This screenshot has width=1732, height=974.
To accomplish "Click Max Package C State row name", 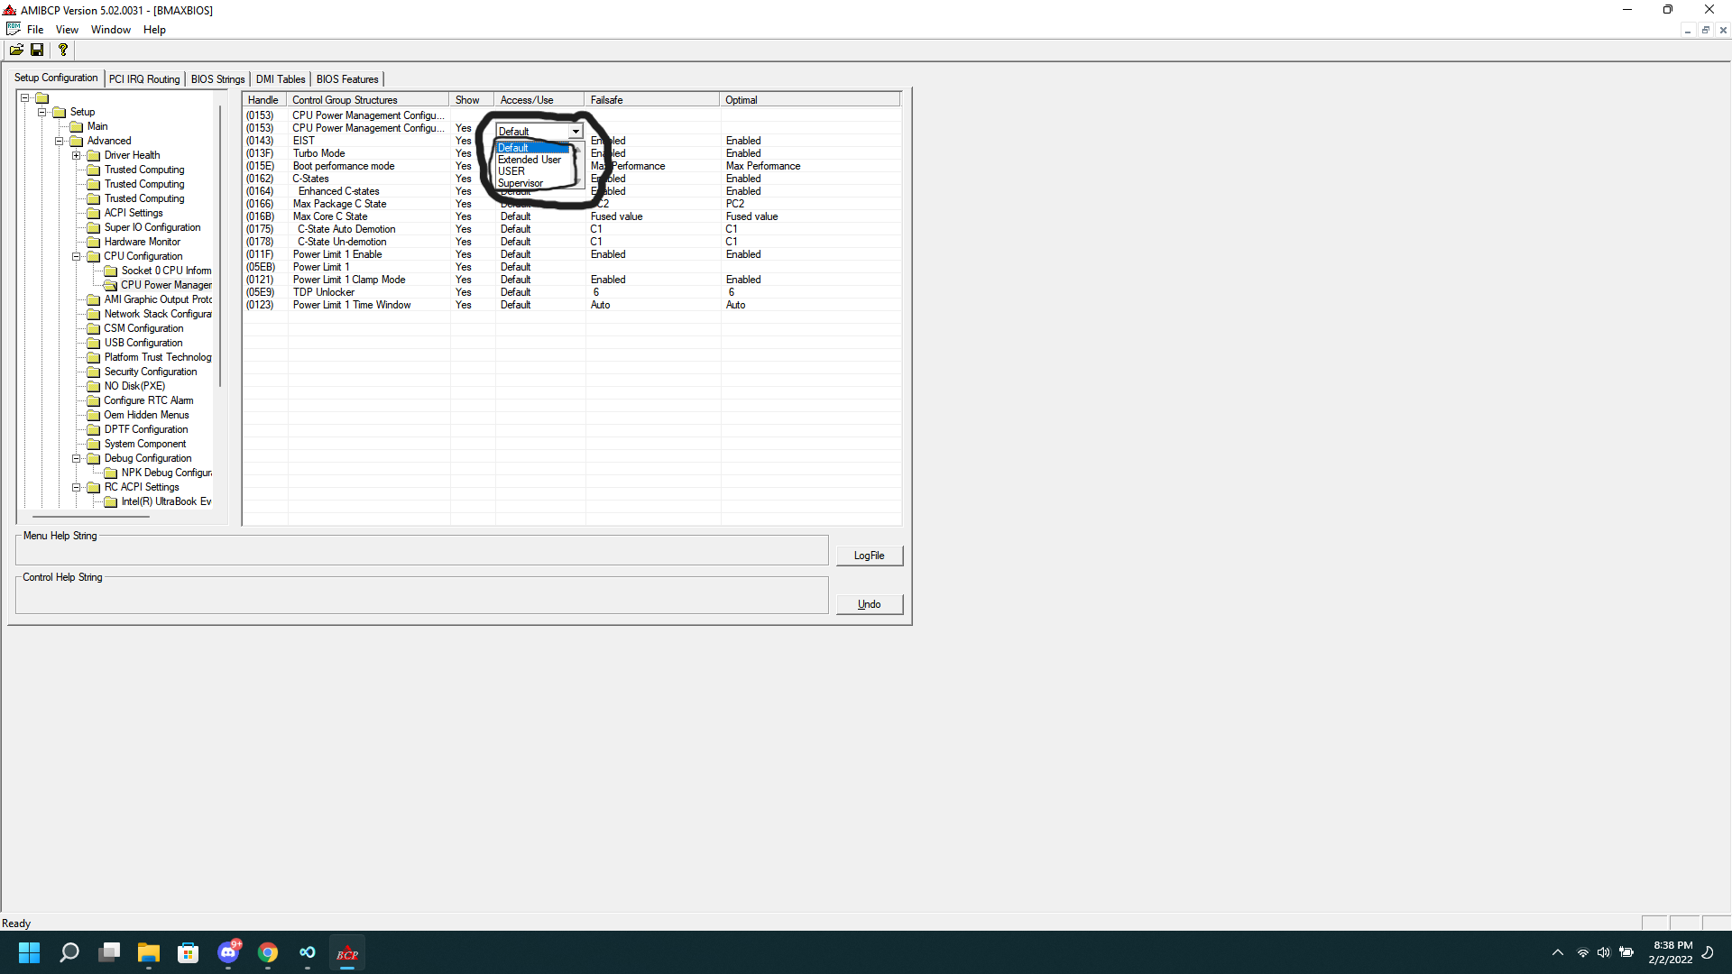I will 339,204.
